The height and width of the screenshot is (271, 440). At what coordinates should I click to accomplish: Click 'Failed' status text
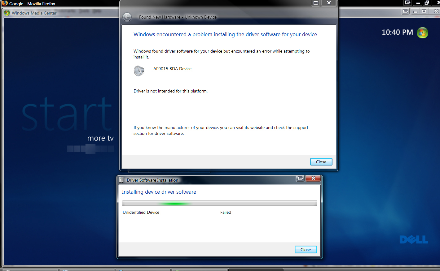click(226, 212)
